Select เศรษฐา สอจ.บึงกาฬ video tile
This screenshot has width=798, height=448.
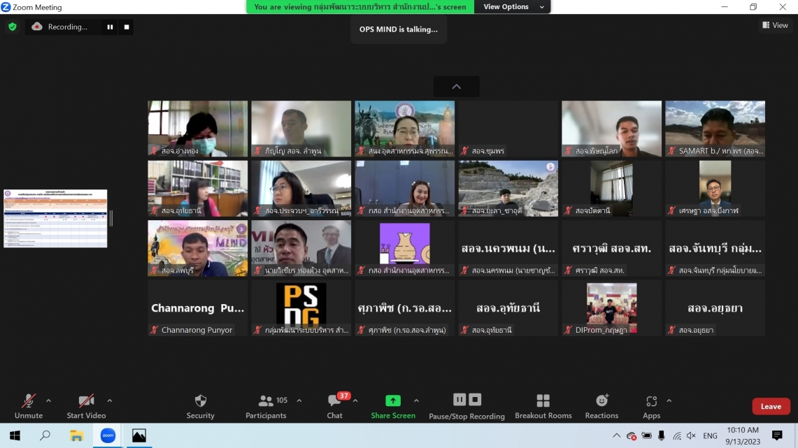point(715,188)
